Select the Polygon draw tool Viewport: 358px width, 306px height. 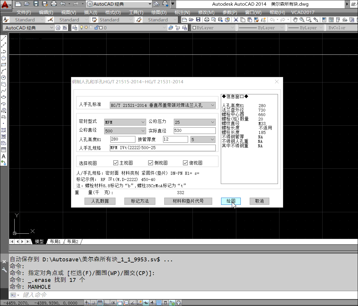[4, 58]
